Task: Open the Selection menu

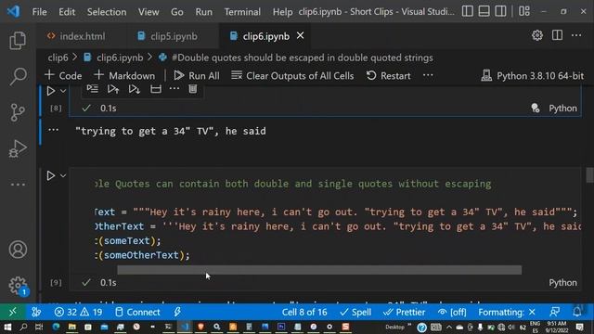Action: tap(107, 12)
